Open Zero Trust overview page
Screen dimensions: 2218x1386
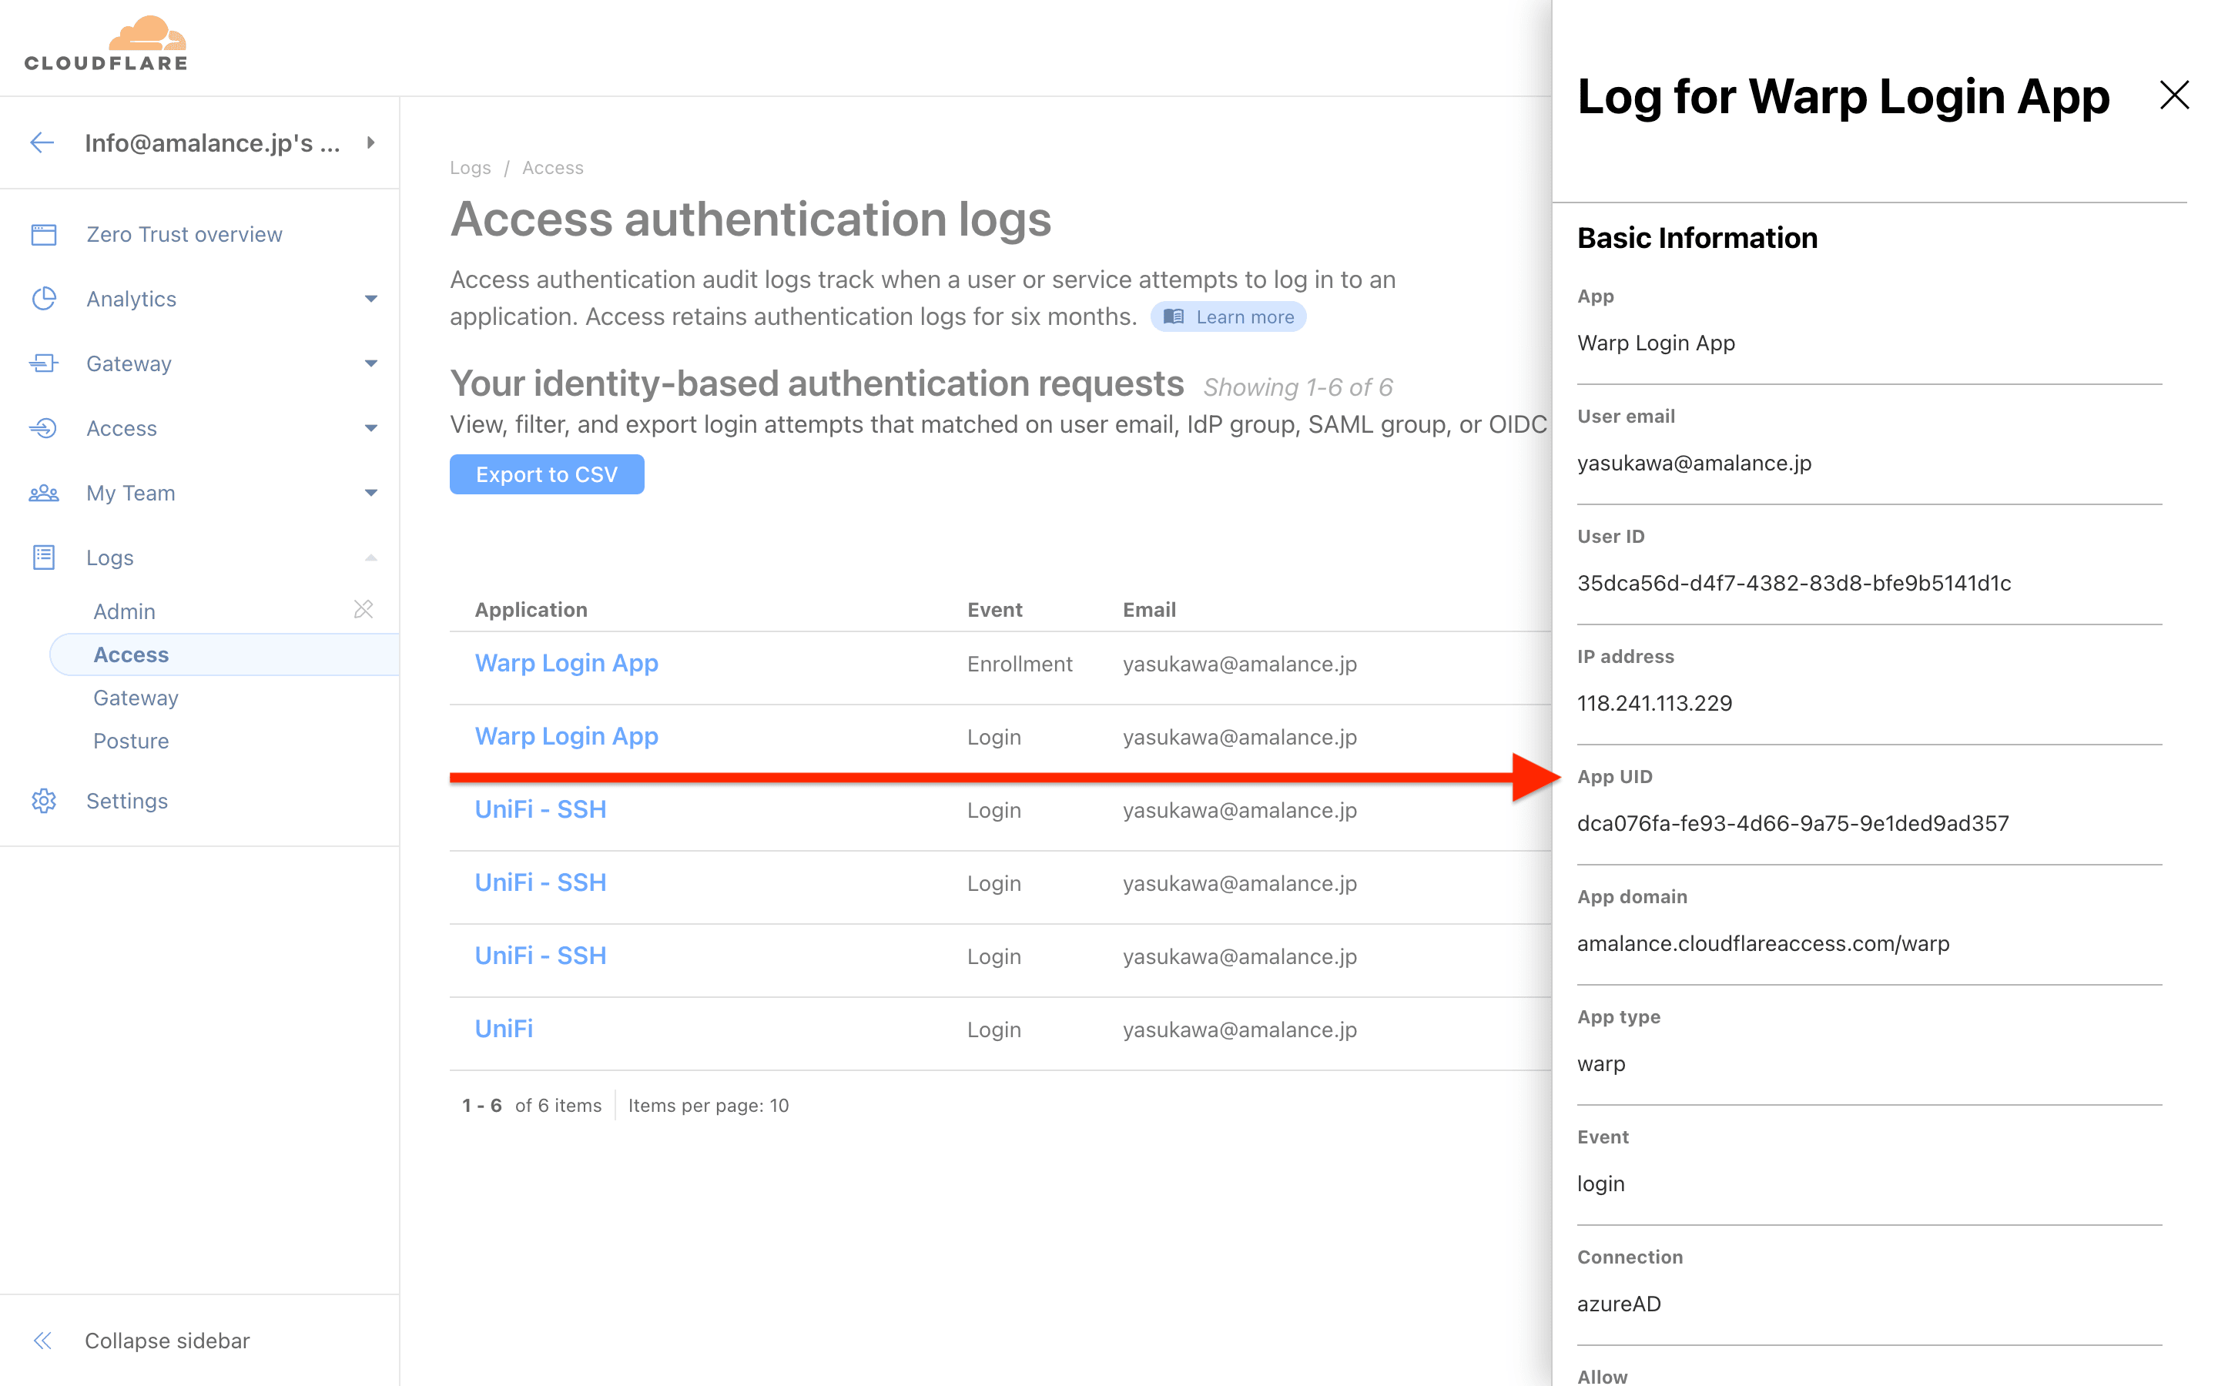184,235
